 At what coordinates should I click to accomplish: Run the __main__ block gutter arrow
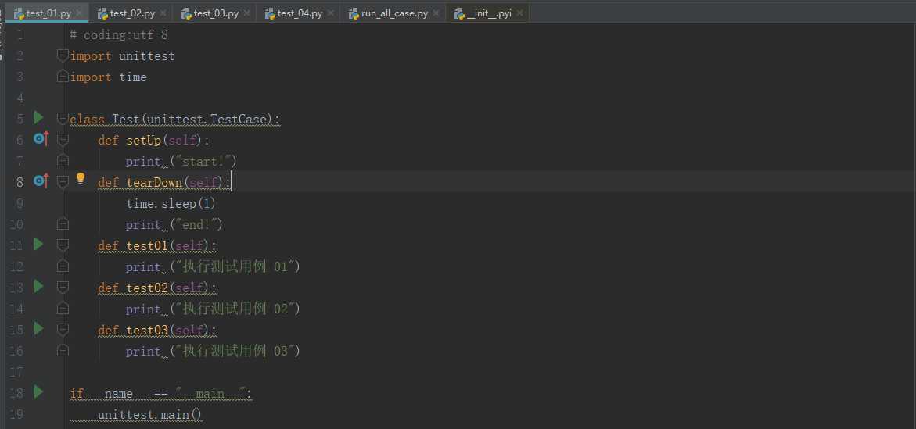(38, 391)
